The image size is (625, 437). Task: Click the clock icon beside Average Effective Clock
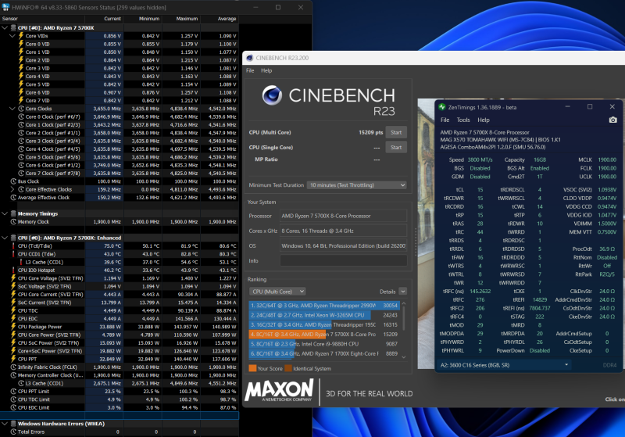(13, 197)
